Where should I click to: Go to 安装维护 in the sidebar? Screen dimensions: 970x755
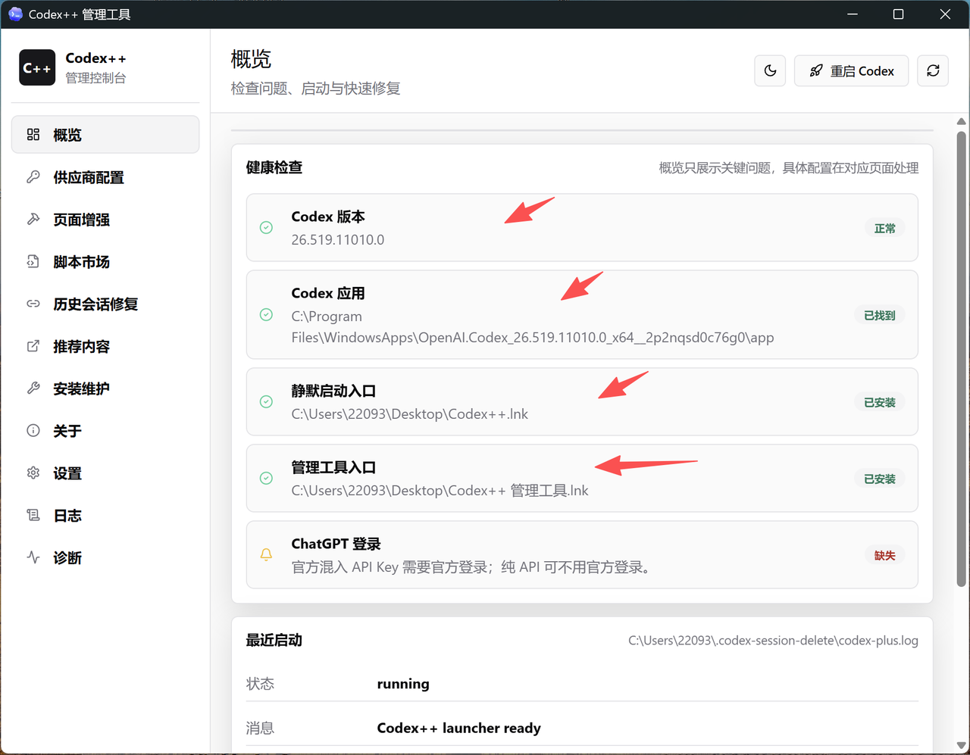coord(105,388)
